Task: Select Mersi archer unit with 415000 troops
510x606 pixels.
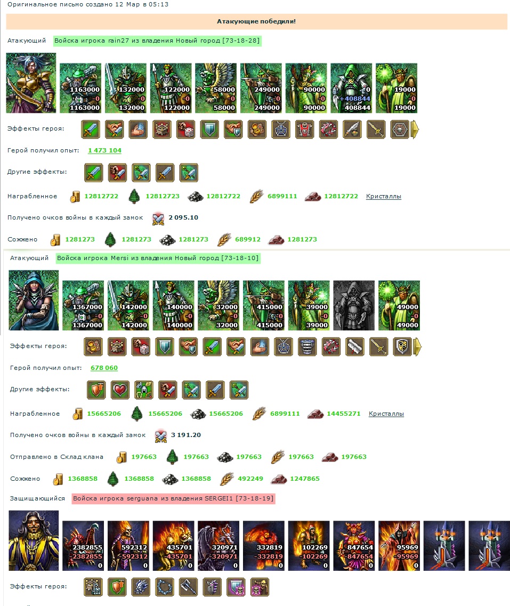Action: (x=264, y=305)
